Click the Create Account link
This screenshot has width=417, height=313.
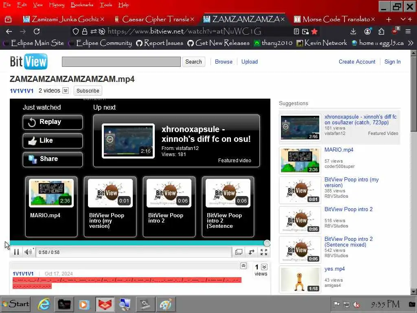[x=357, y=62]
